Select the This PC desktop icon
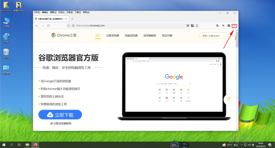This screenshot has width=275, height=148. pyautogui.click(x=6, y=22)
